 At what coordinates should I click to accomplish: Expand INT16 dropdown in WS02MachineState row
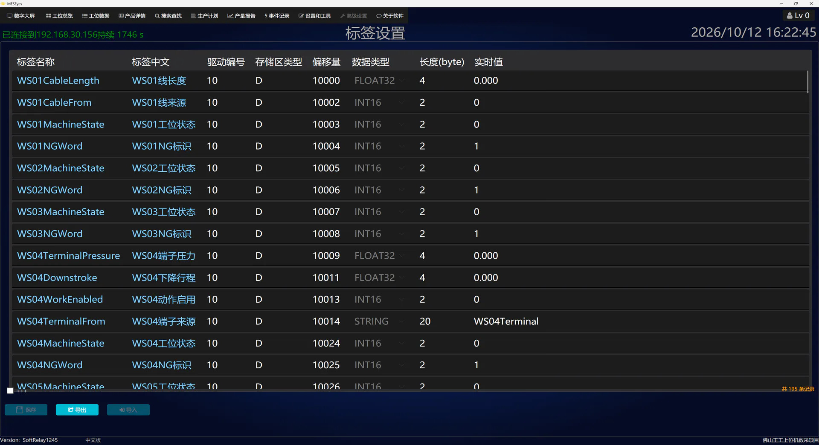(401, 168)
